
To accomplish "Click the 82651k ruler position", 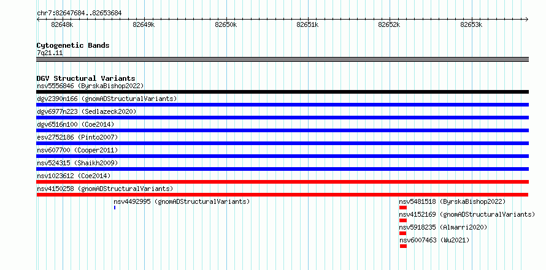I will tap(307, 24).
